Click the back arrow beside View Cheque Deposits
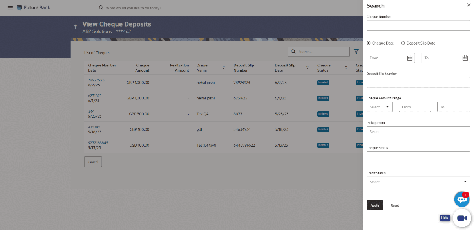474x230 pixels. (76, 27)
